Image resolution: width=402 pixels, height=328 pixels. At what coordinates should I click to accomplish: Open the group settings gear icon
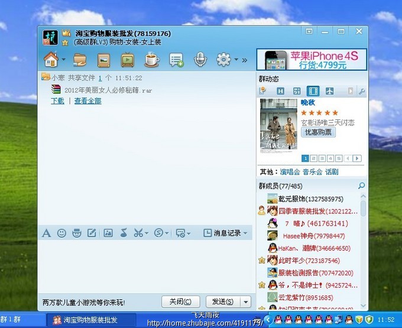pos(223,60)
